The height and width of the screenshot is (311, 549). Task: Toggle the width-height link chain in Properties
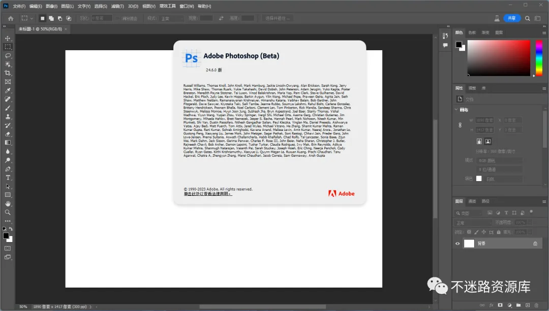[x=460, y=125]
